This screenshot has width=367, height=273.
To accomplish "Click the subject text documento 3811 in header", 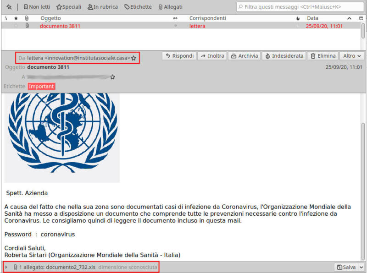I will coord(48,67).
